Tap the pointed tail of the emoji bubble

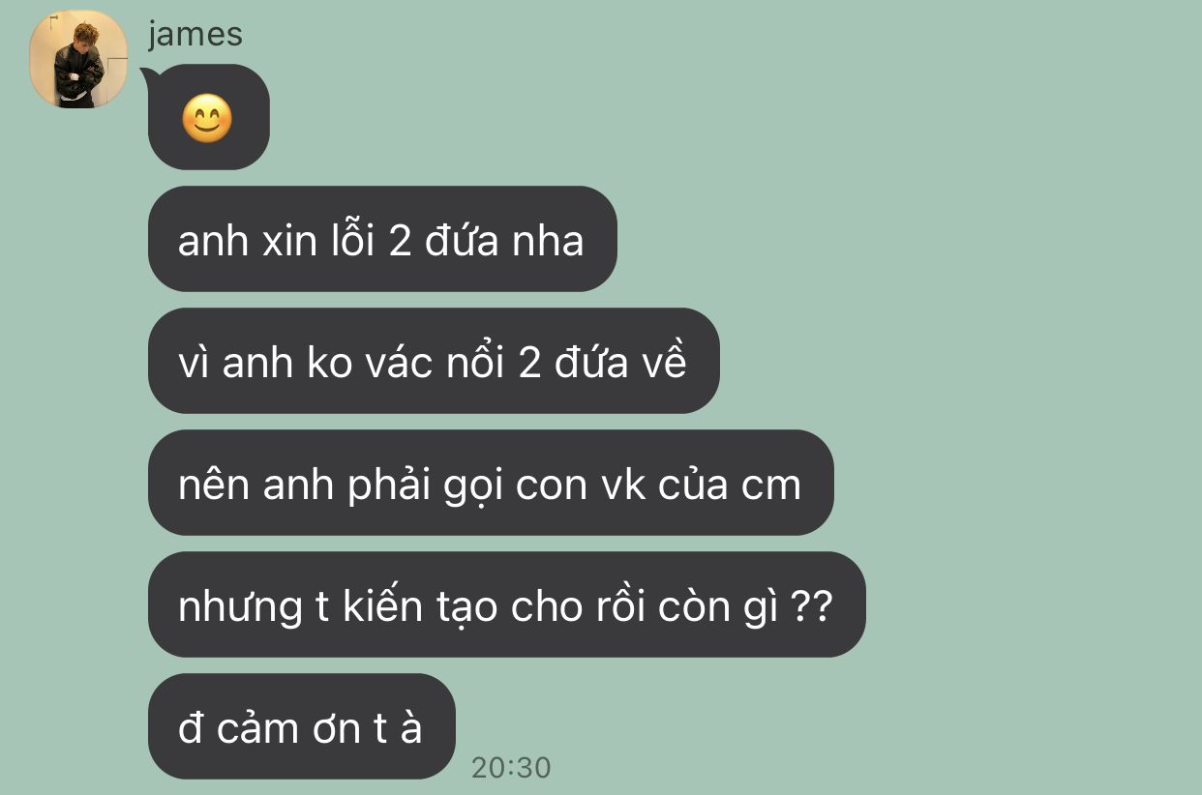pyautogui.click(x=150, y=75)
